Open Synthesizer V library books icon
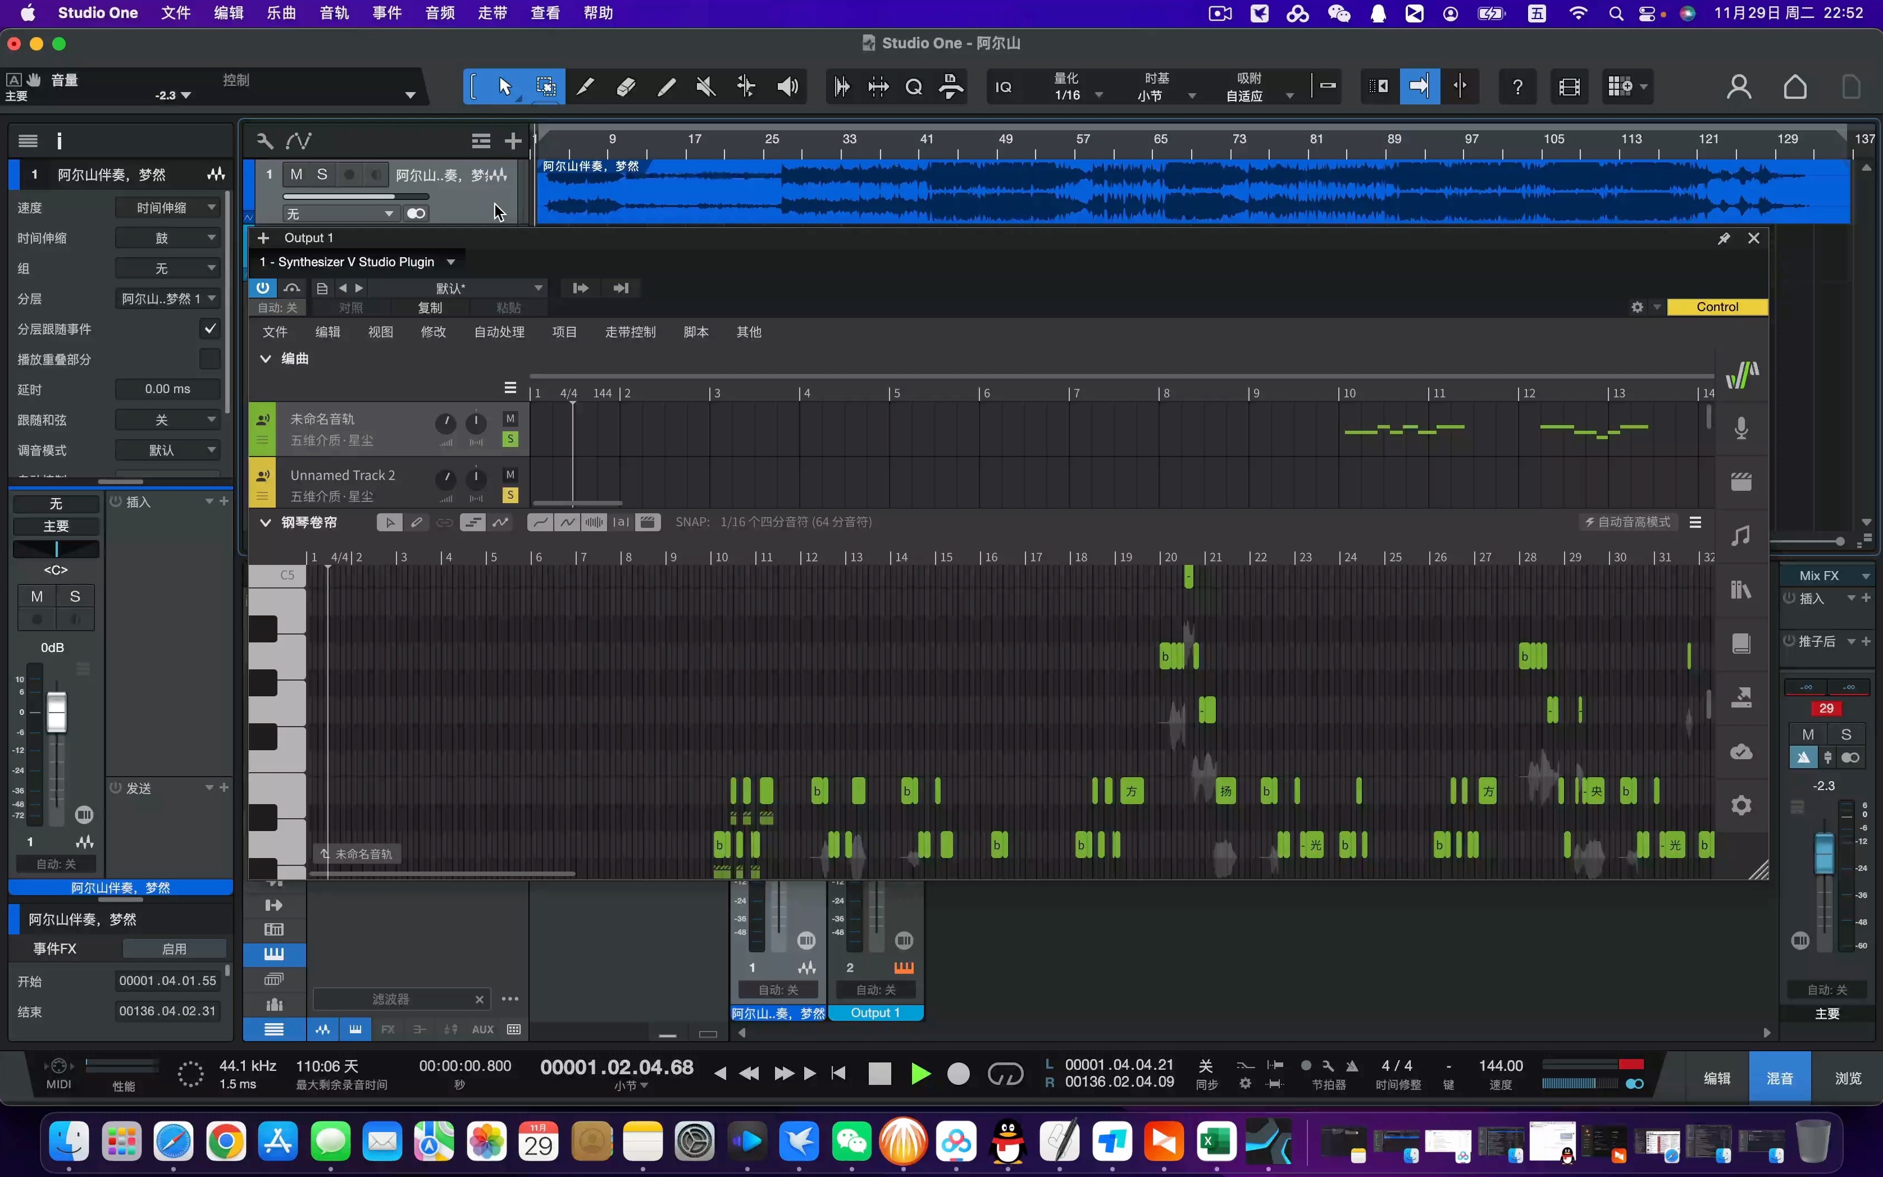 tap(1741, 589)
